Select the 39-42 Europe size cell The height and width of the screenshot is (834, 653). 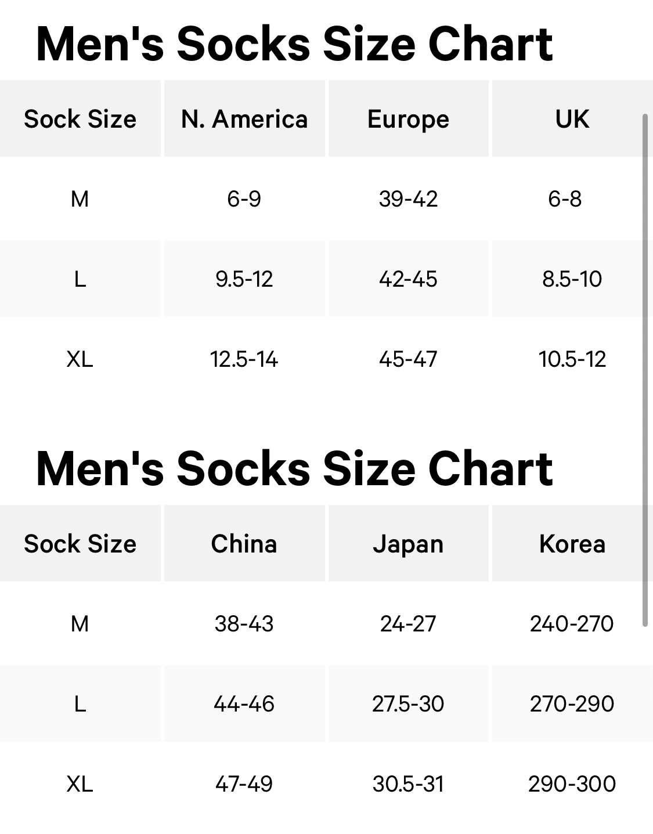coord(408,199)
